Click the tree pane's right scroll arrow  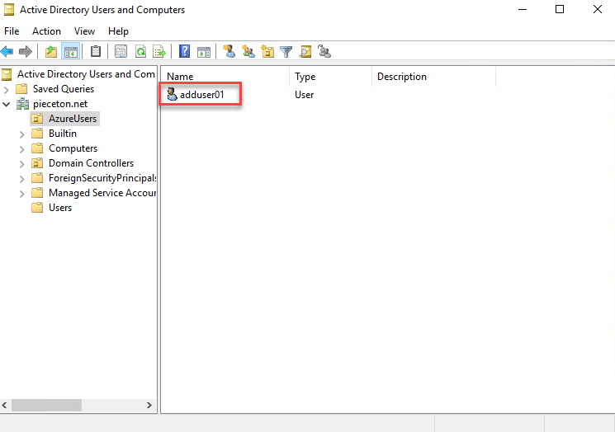click(149, 405)
